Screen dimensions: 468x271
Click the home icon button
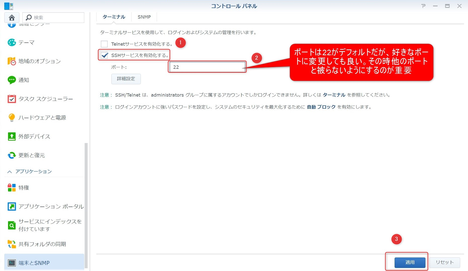[x=12, y=18]
